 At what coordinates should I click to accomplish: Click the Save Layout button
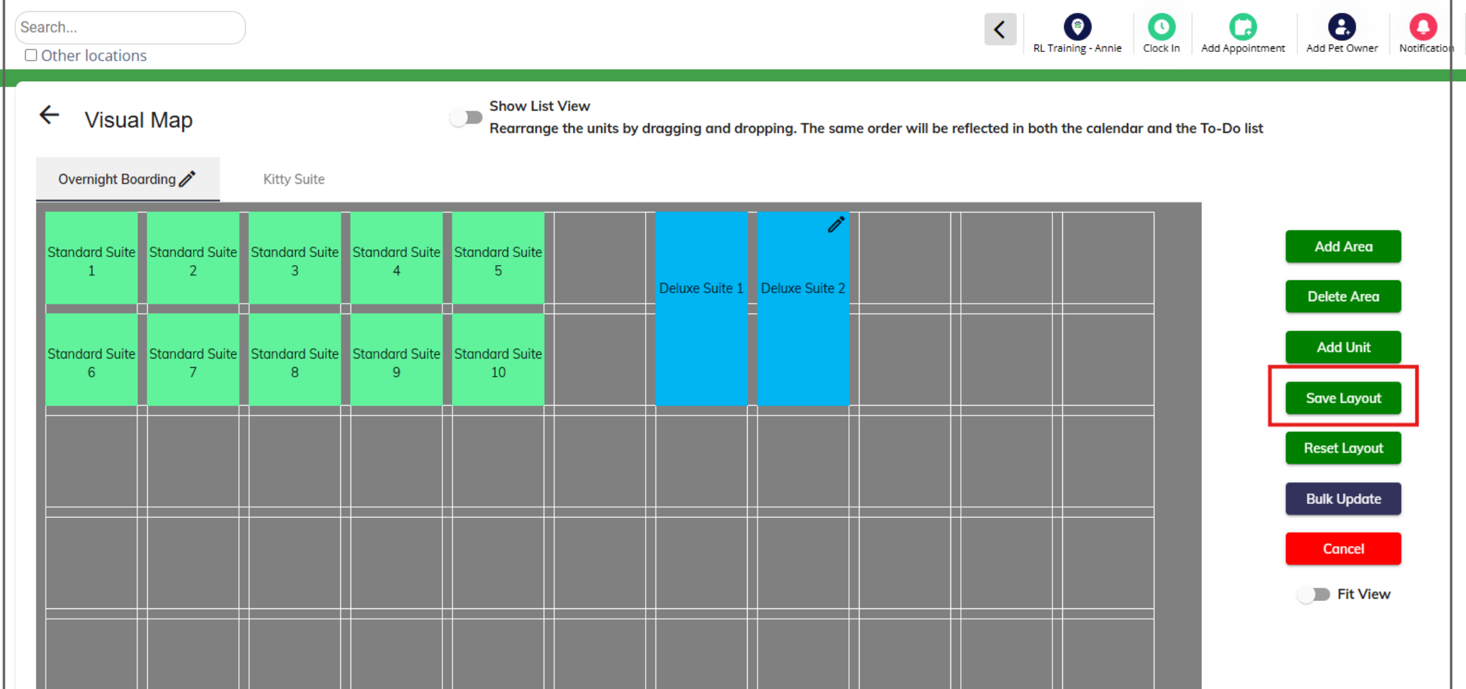coord(1343,398)
